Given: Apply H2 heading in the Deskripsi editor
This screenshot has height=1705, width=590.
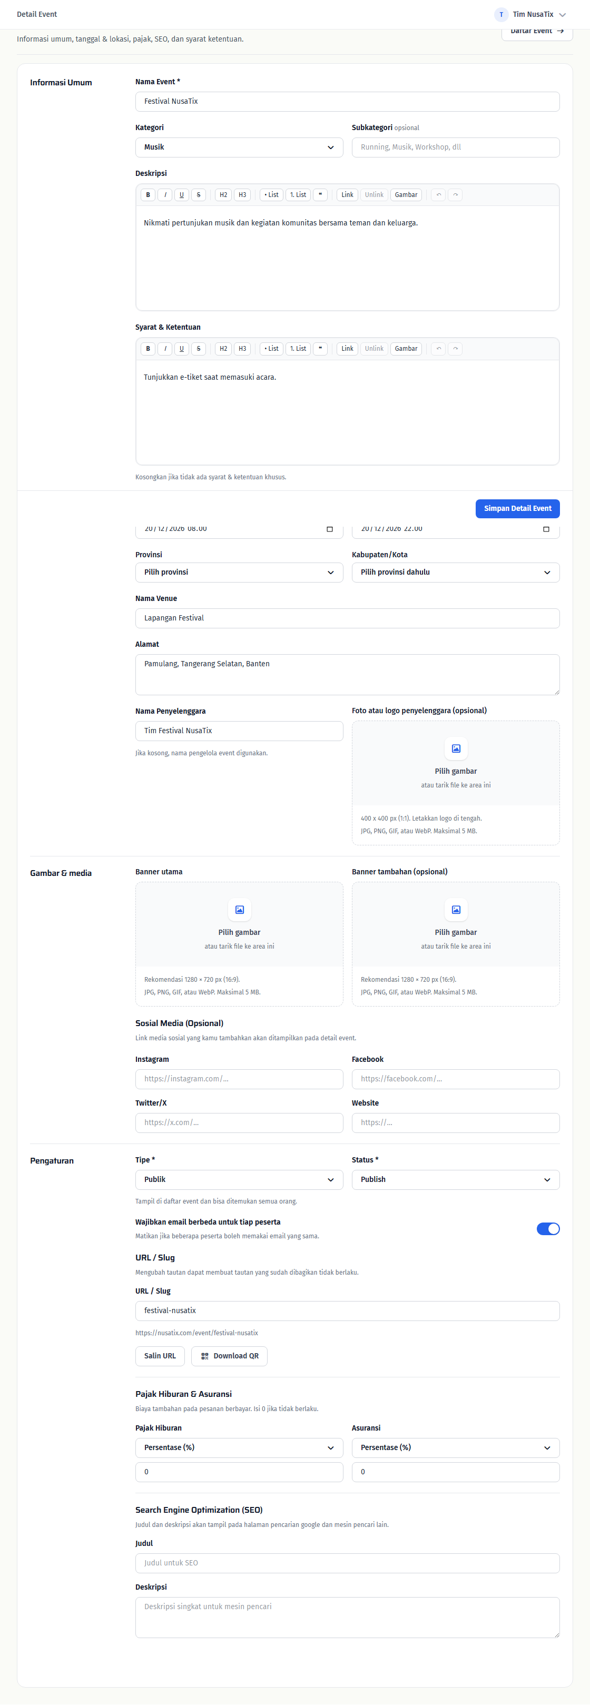Looking at the screenshot, I should (x=223, y=194).
